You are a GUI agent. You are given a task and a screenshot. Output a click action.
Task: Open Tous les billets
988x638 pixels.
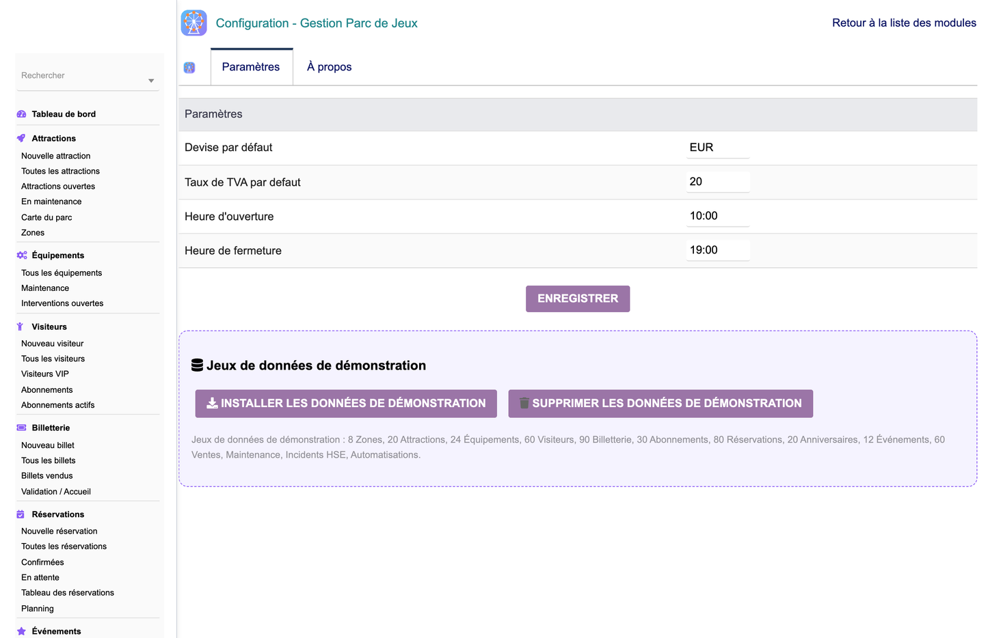49,460
